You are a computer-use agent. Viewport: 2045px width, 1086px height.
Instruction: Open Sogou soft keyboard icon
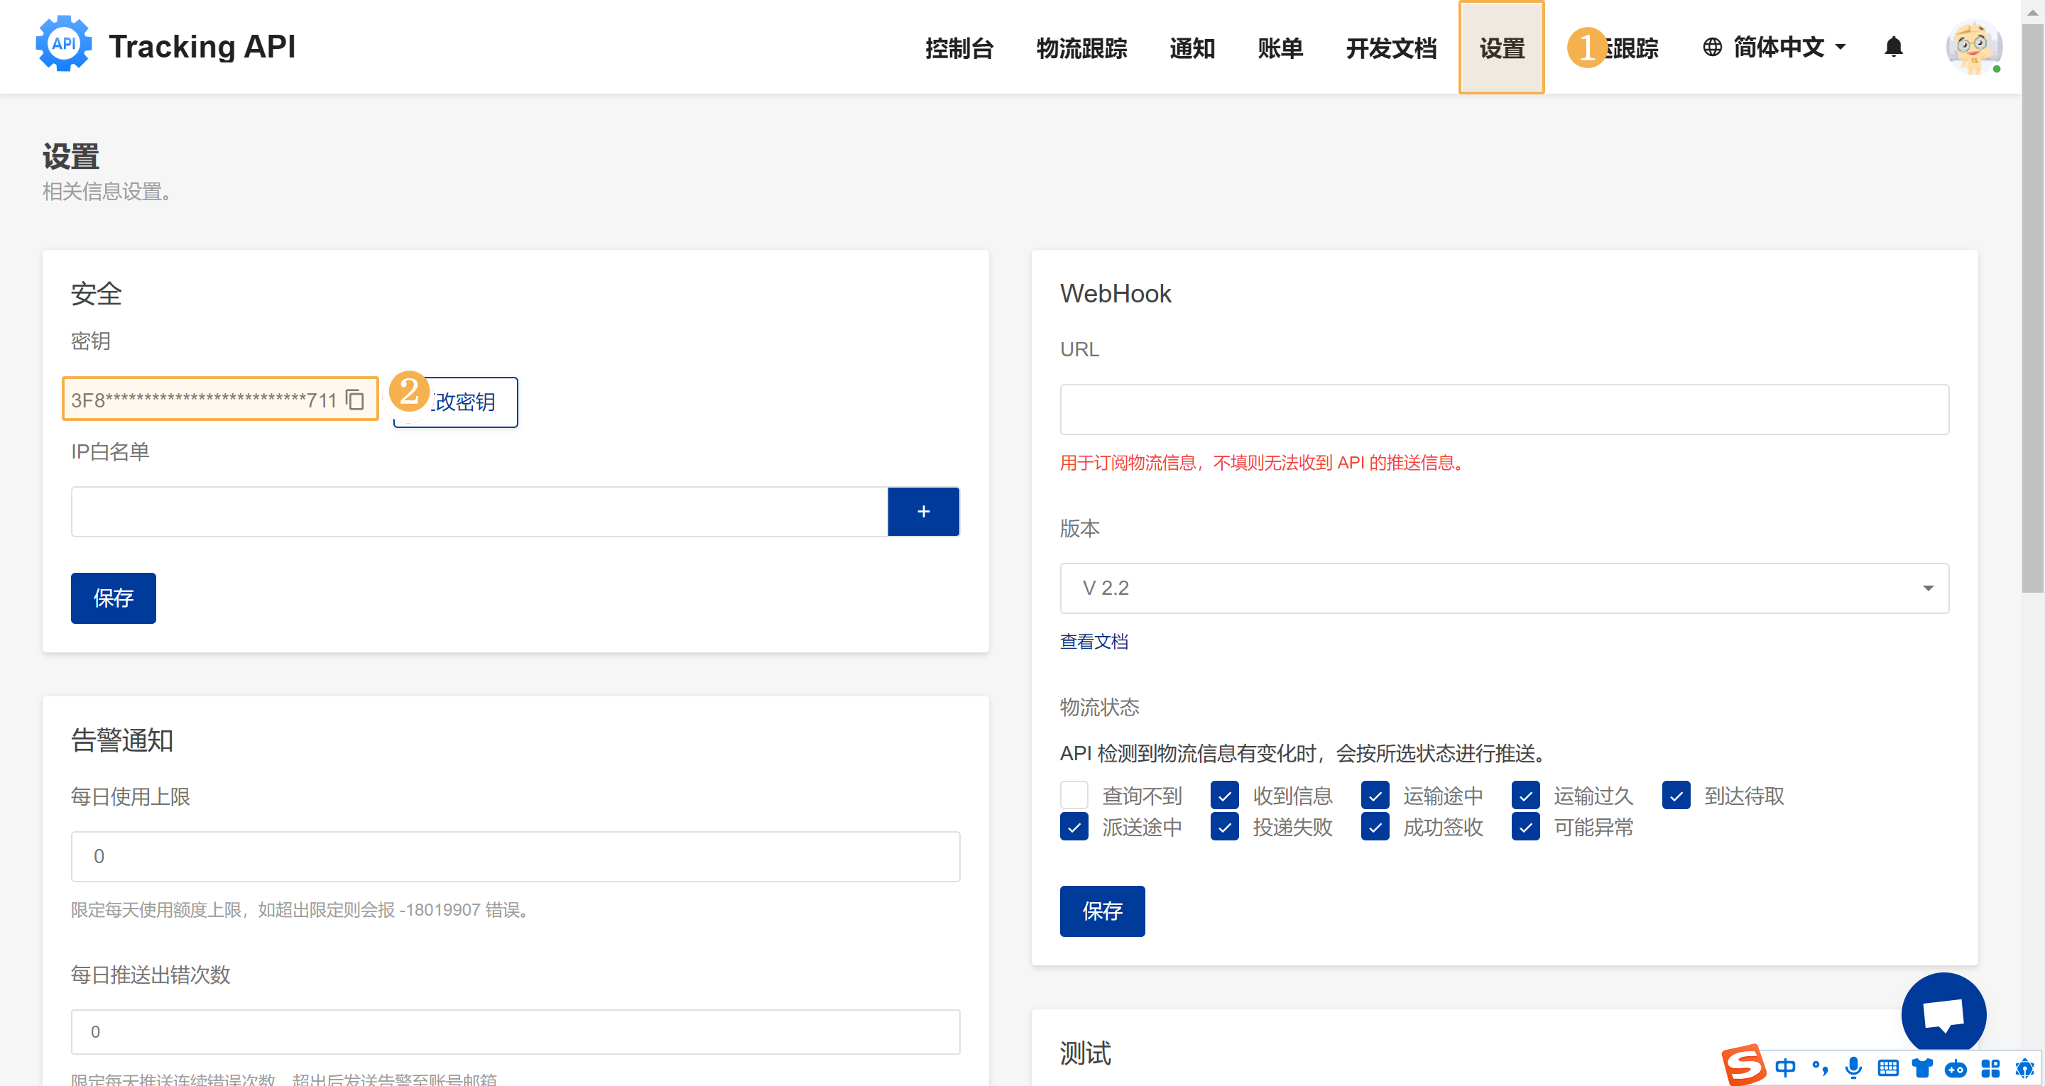pyautogui.click(x=1888, y=1067)
